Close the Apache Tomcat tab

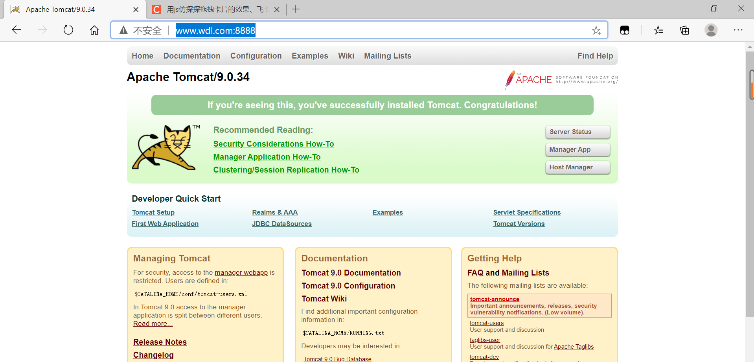click(136, 9)
